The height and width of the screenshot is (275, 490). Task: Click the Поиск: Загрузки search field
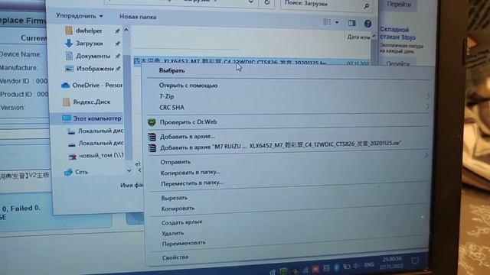327,5
